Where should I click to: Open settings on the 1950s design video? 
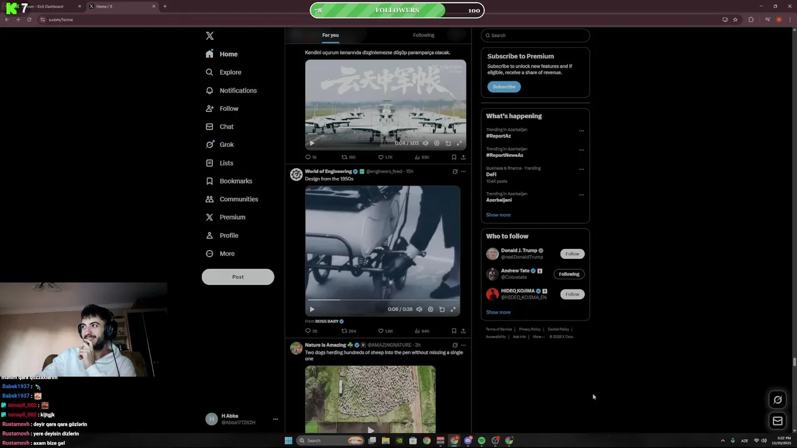[430, 309]
